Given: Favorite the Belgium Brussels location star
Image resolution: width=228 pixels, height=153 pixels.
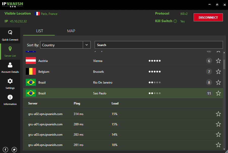Looking at the screenshot, I should pyautogui.click(x=218, y=71).
